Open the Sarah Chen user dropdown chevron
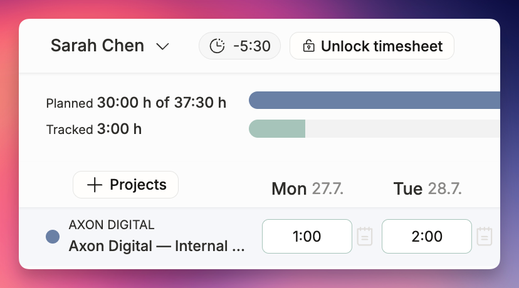The image size is (519, 288). tap(162, 46)
